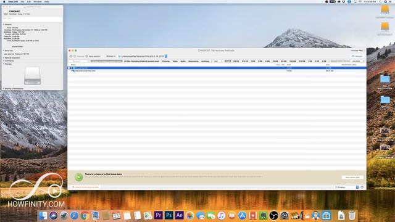
Task: Open Safari from the dock
Action: point(74,216)
